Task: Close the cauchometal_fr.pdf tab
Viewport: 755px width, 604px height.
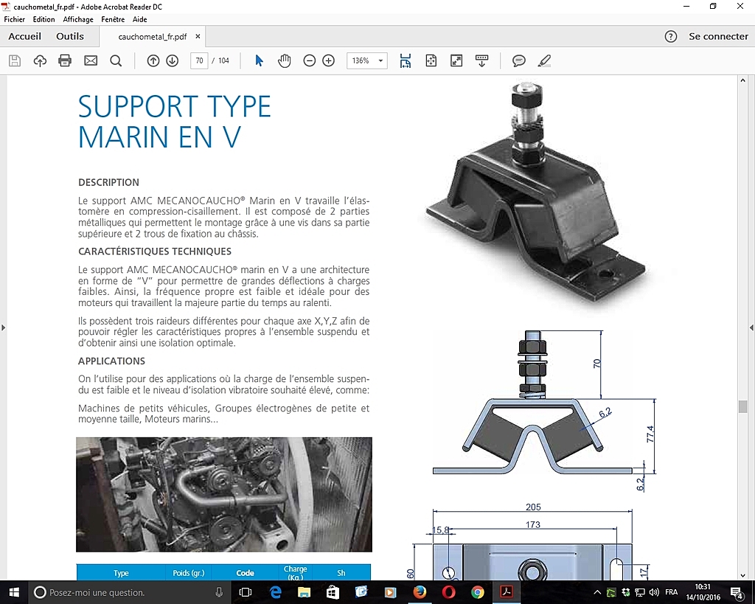Action: [x=198, y=37]
